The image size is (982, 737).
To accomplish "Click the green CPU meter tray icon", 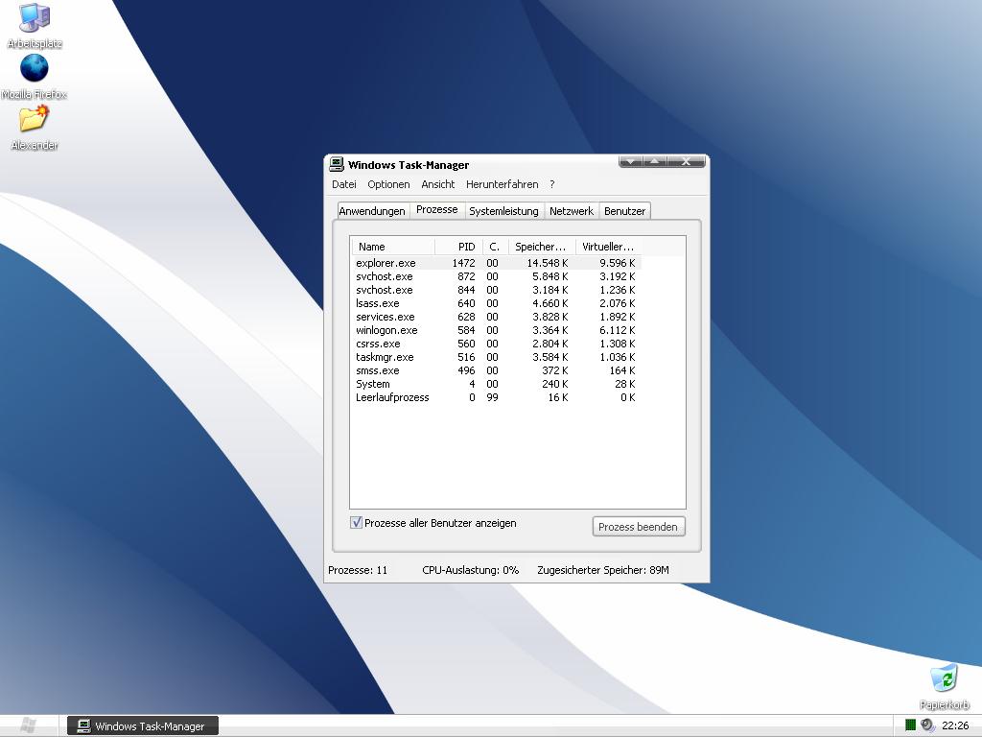I will (x=910, y=725).
